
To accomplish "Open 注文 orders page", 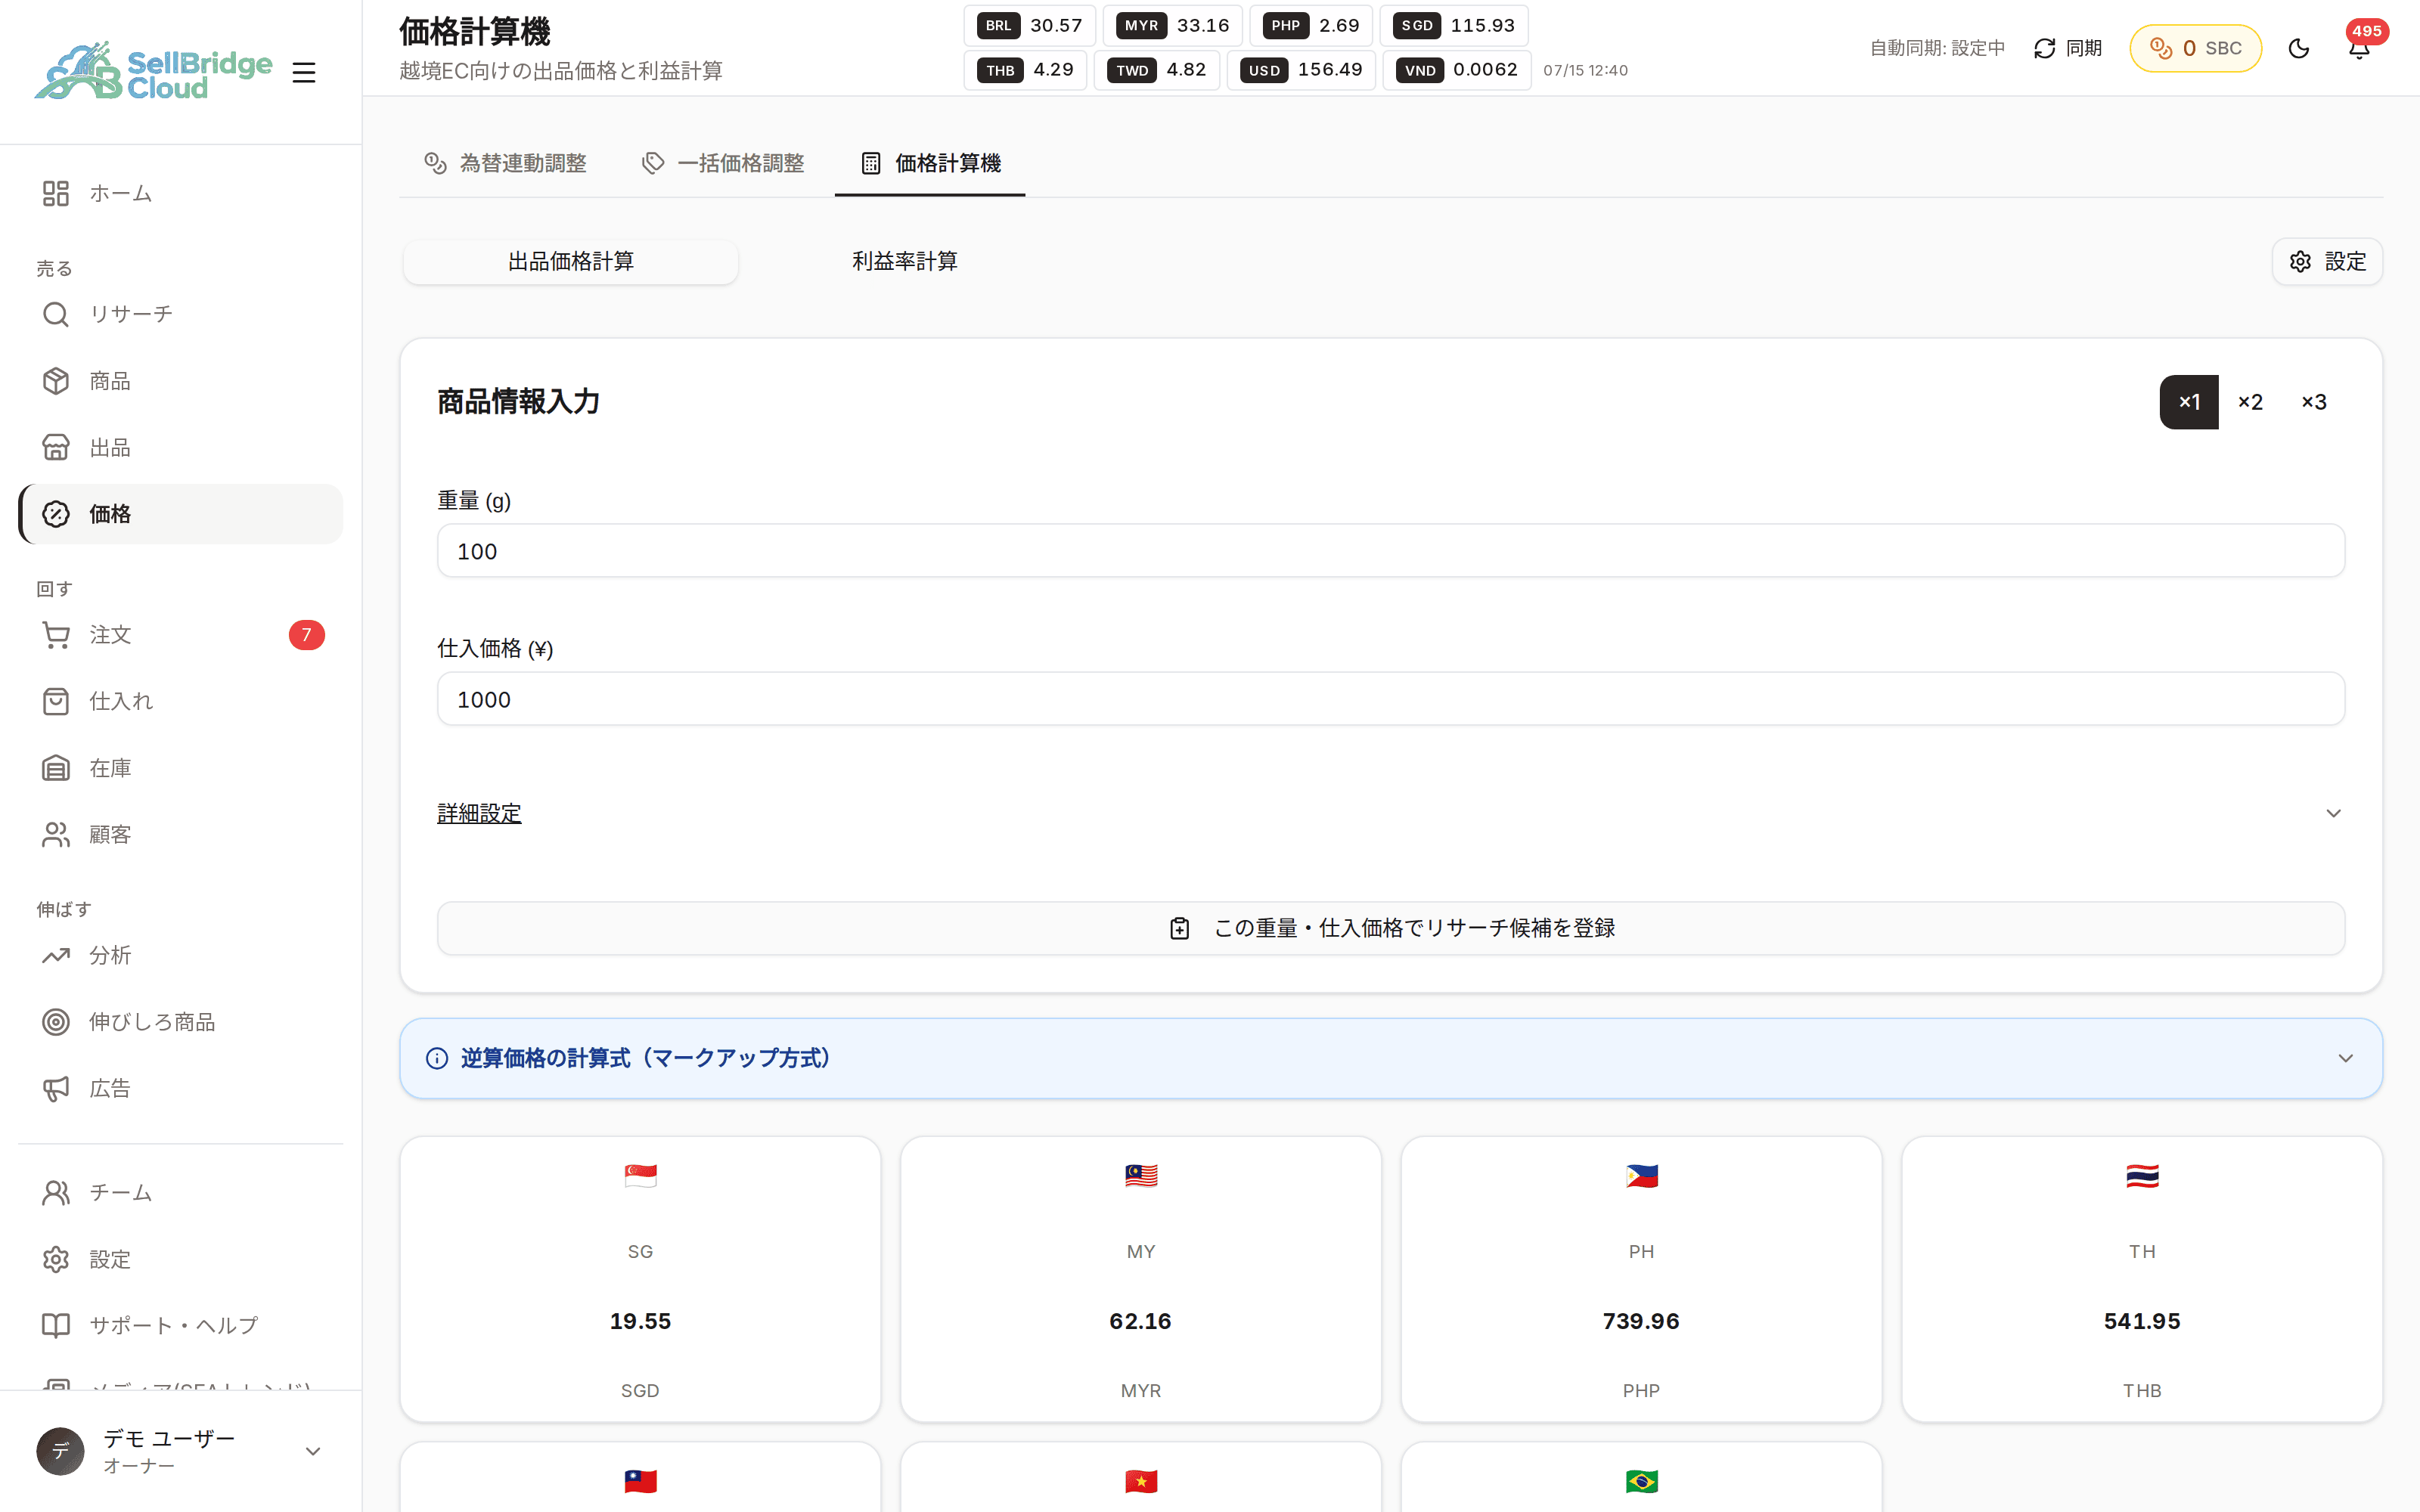I will click(x=180, y=635).
